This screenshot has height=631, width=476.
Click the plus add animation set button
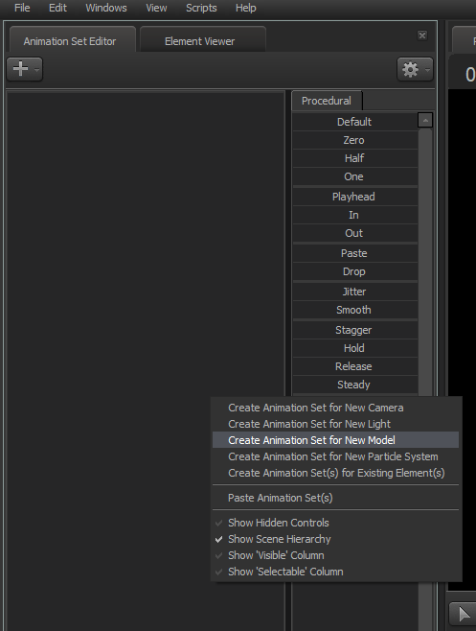(x=25, y=69)
